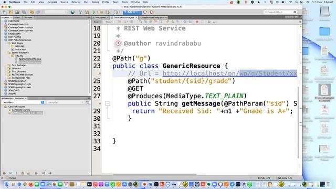Click the Uncomment lines editor icon

214,22
